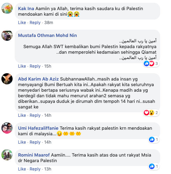Open the 13h timestamp on Romini Maarof's comment
This screenshot has height=174, width=171.
(x=48, y=169)
